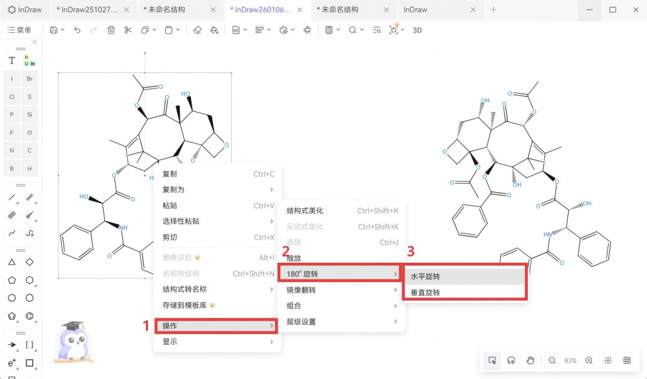This screenshot has height=379, width=647.
Task: Select the N element button
Action: 11,150
